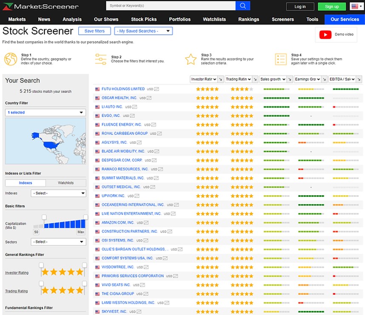Sort by the arrow beside Earnings Growth column
Screen dimensions: 365x315
pyautogui.click(x=324, y=79)
